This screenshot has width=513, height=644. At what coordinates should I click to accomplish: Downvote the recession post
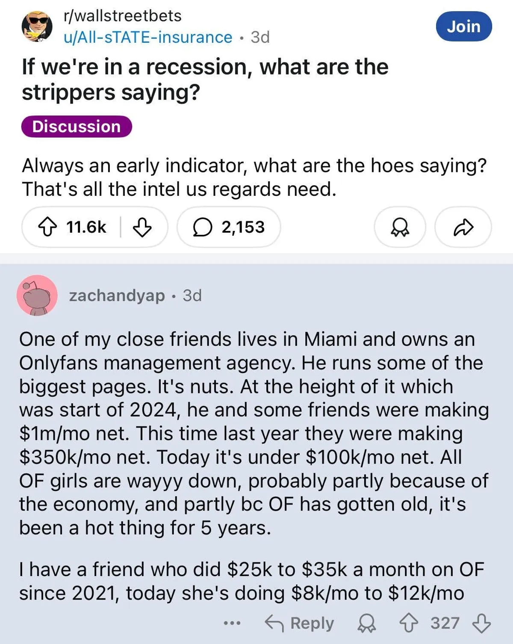pyautogui.click(x=142, y=227)
